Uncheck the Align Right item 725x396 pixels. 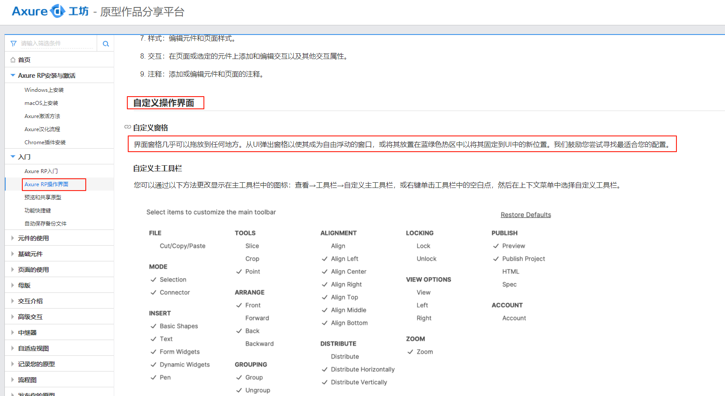[342, 285]
